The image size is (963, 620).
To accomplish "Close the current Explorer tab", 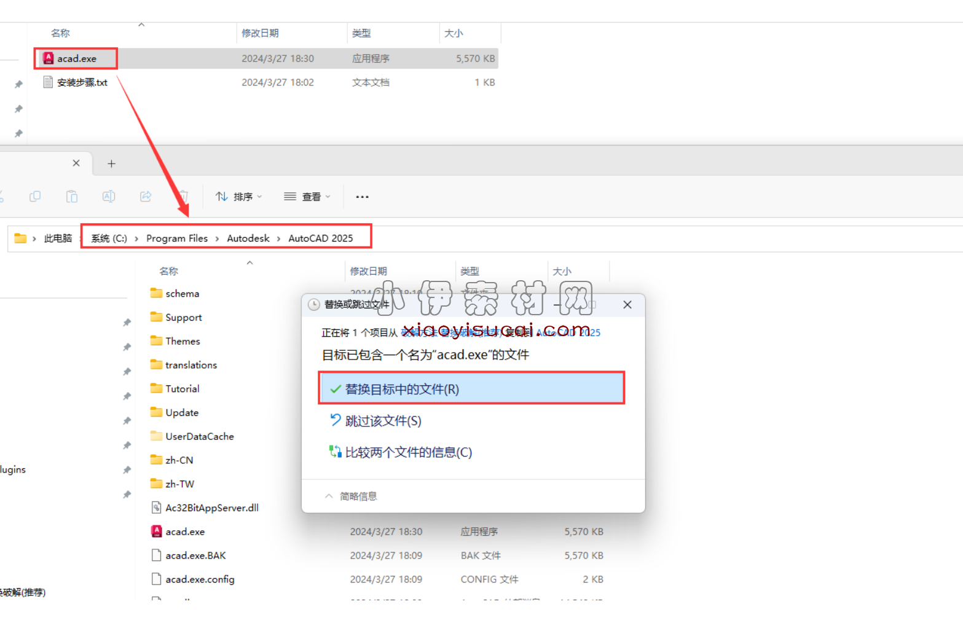I will (76, 163).
